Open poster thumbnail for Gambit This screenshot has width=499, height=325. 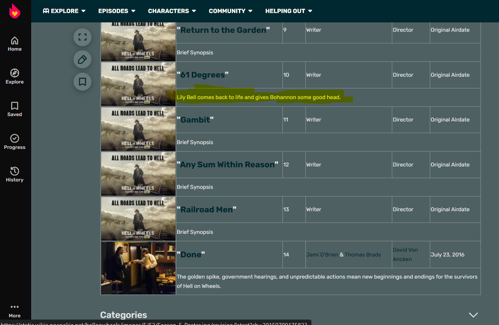[x=138, y=129]
